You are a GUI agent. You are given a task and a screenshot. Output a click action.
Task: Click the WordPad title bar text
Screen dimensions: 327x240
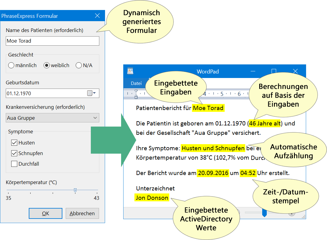pyautogui.click(x=208, y=71)
